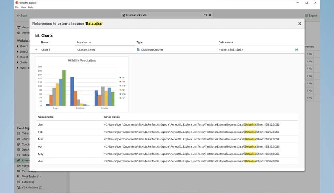Select Pivot Tables (1) in the sidebar
The height and width of the screenshot is (193, 334).
coord(30,176)
